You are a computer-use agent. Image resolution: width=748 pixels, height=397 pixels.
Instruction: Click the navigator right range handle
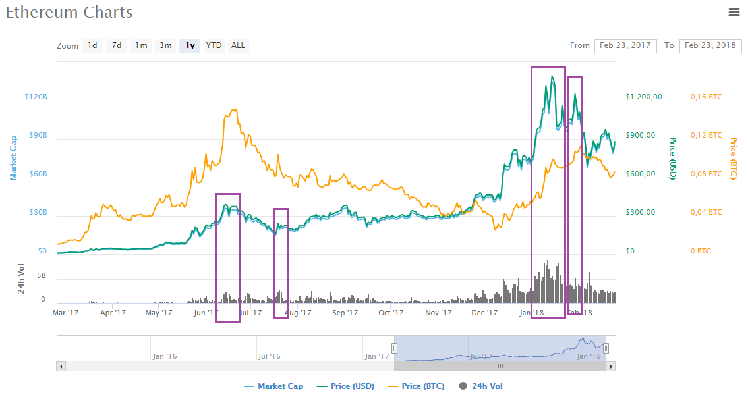[x=606, y=348]
